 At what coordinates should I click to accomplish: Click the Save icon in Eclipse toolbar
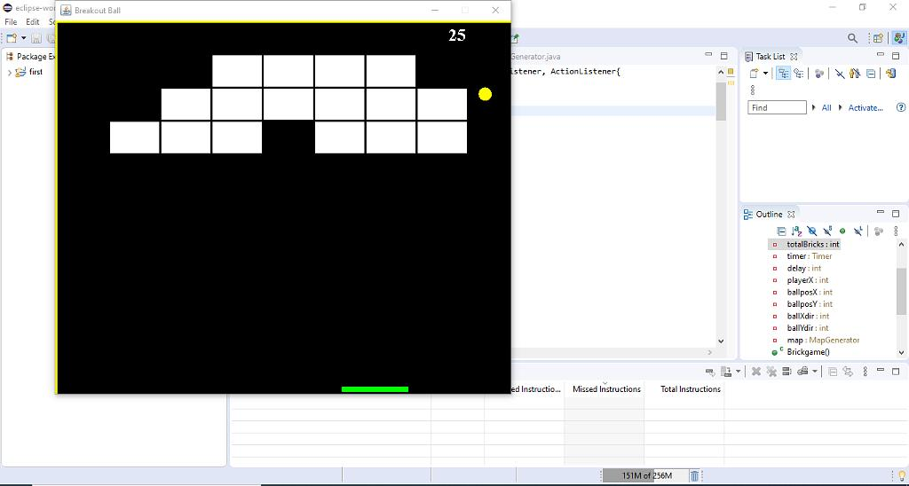pyautogui.click(x=36, y=38)
